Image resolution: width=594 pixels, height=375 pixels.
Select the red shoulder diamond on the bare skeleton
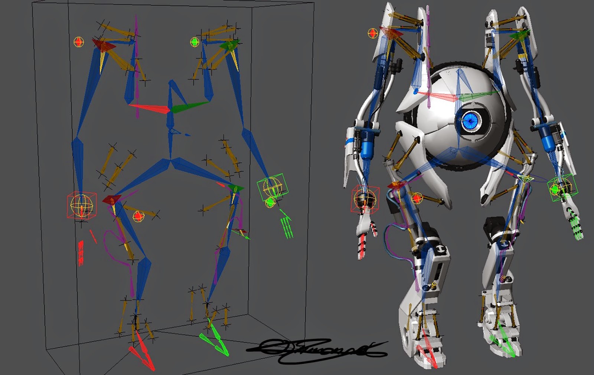(104, 45)
